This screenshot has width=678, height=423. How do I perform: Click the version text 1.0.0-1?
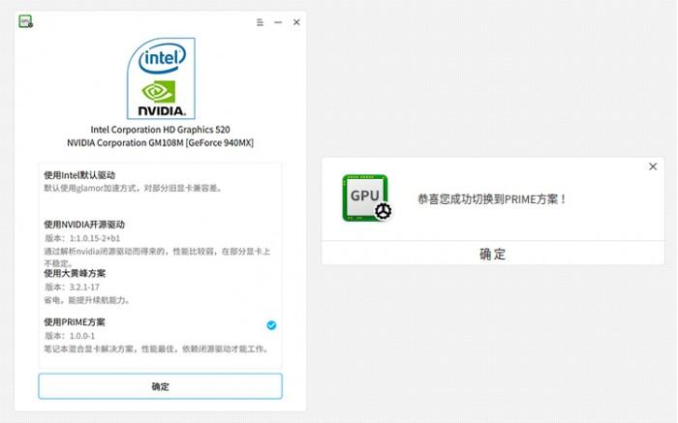tap(81, 336)
